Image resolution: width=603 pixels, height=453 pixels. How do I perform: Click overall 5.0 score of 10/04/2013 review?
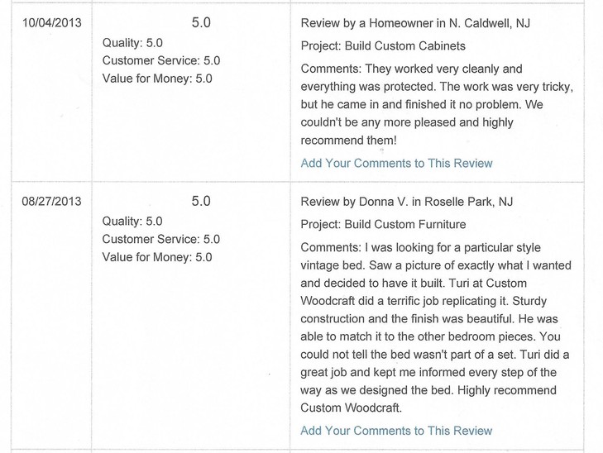[x=201, y=22]
